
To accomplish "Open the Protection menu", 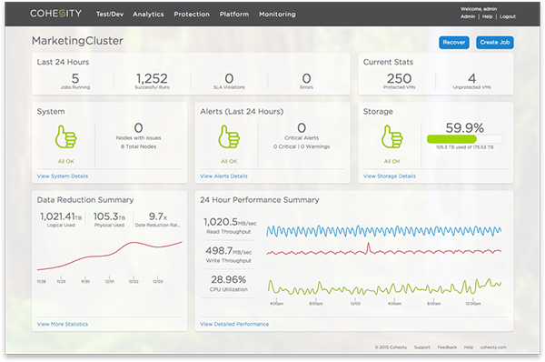I will (192, 15).
